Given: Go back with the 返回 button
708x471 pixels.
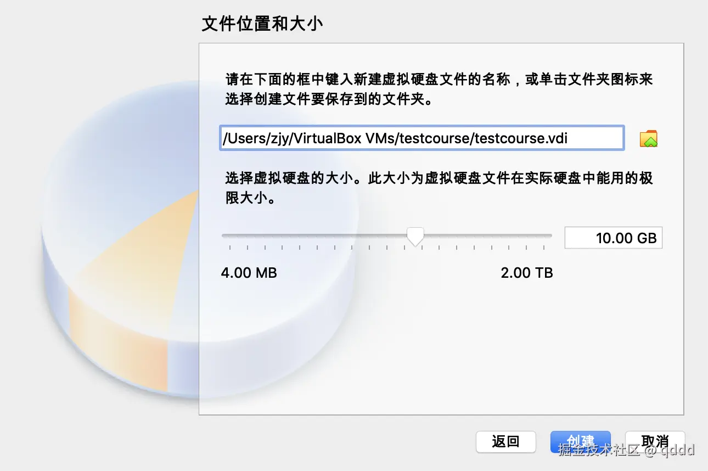Looking at the screenshot, I should coord(505,441).
